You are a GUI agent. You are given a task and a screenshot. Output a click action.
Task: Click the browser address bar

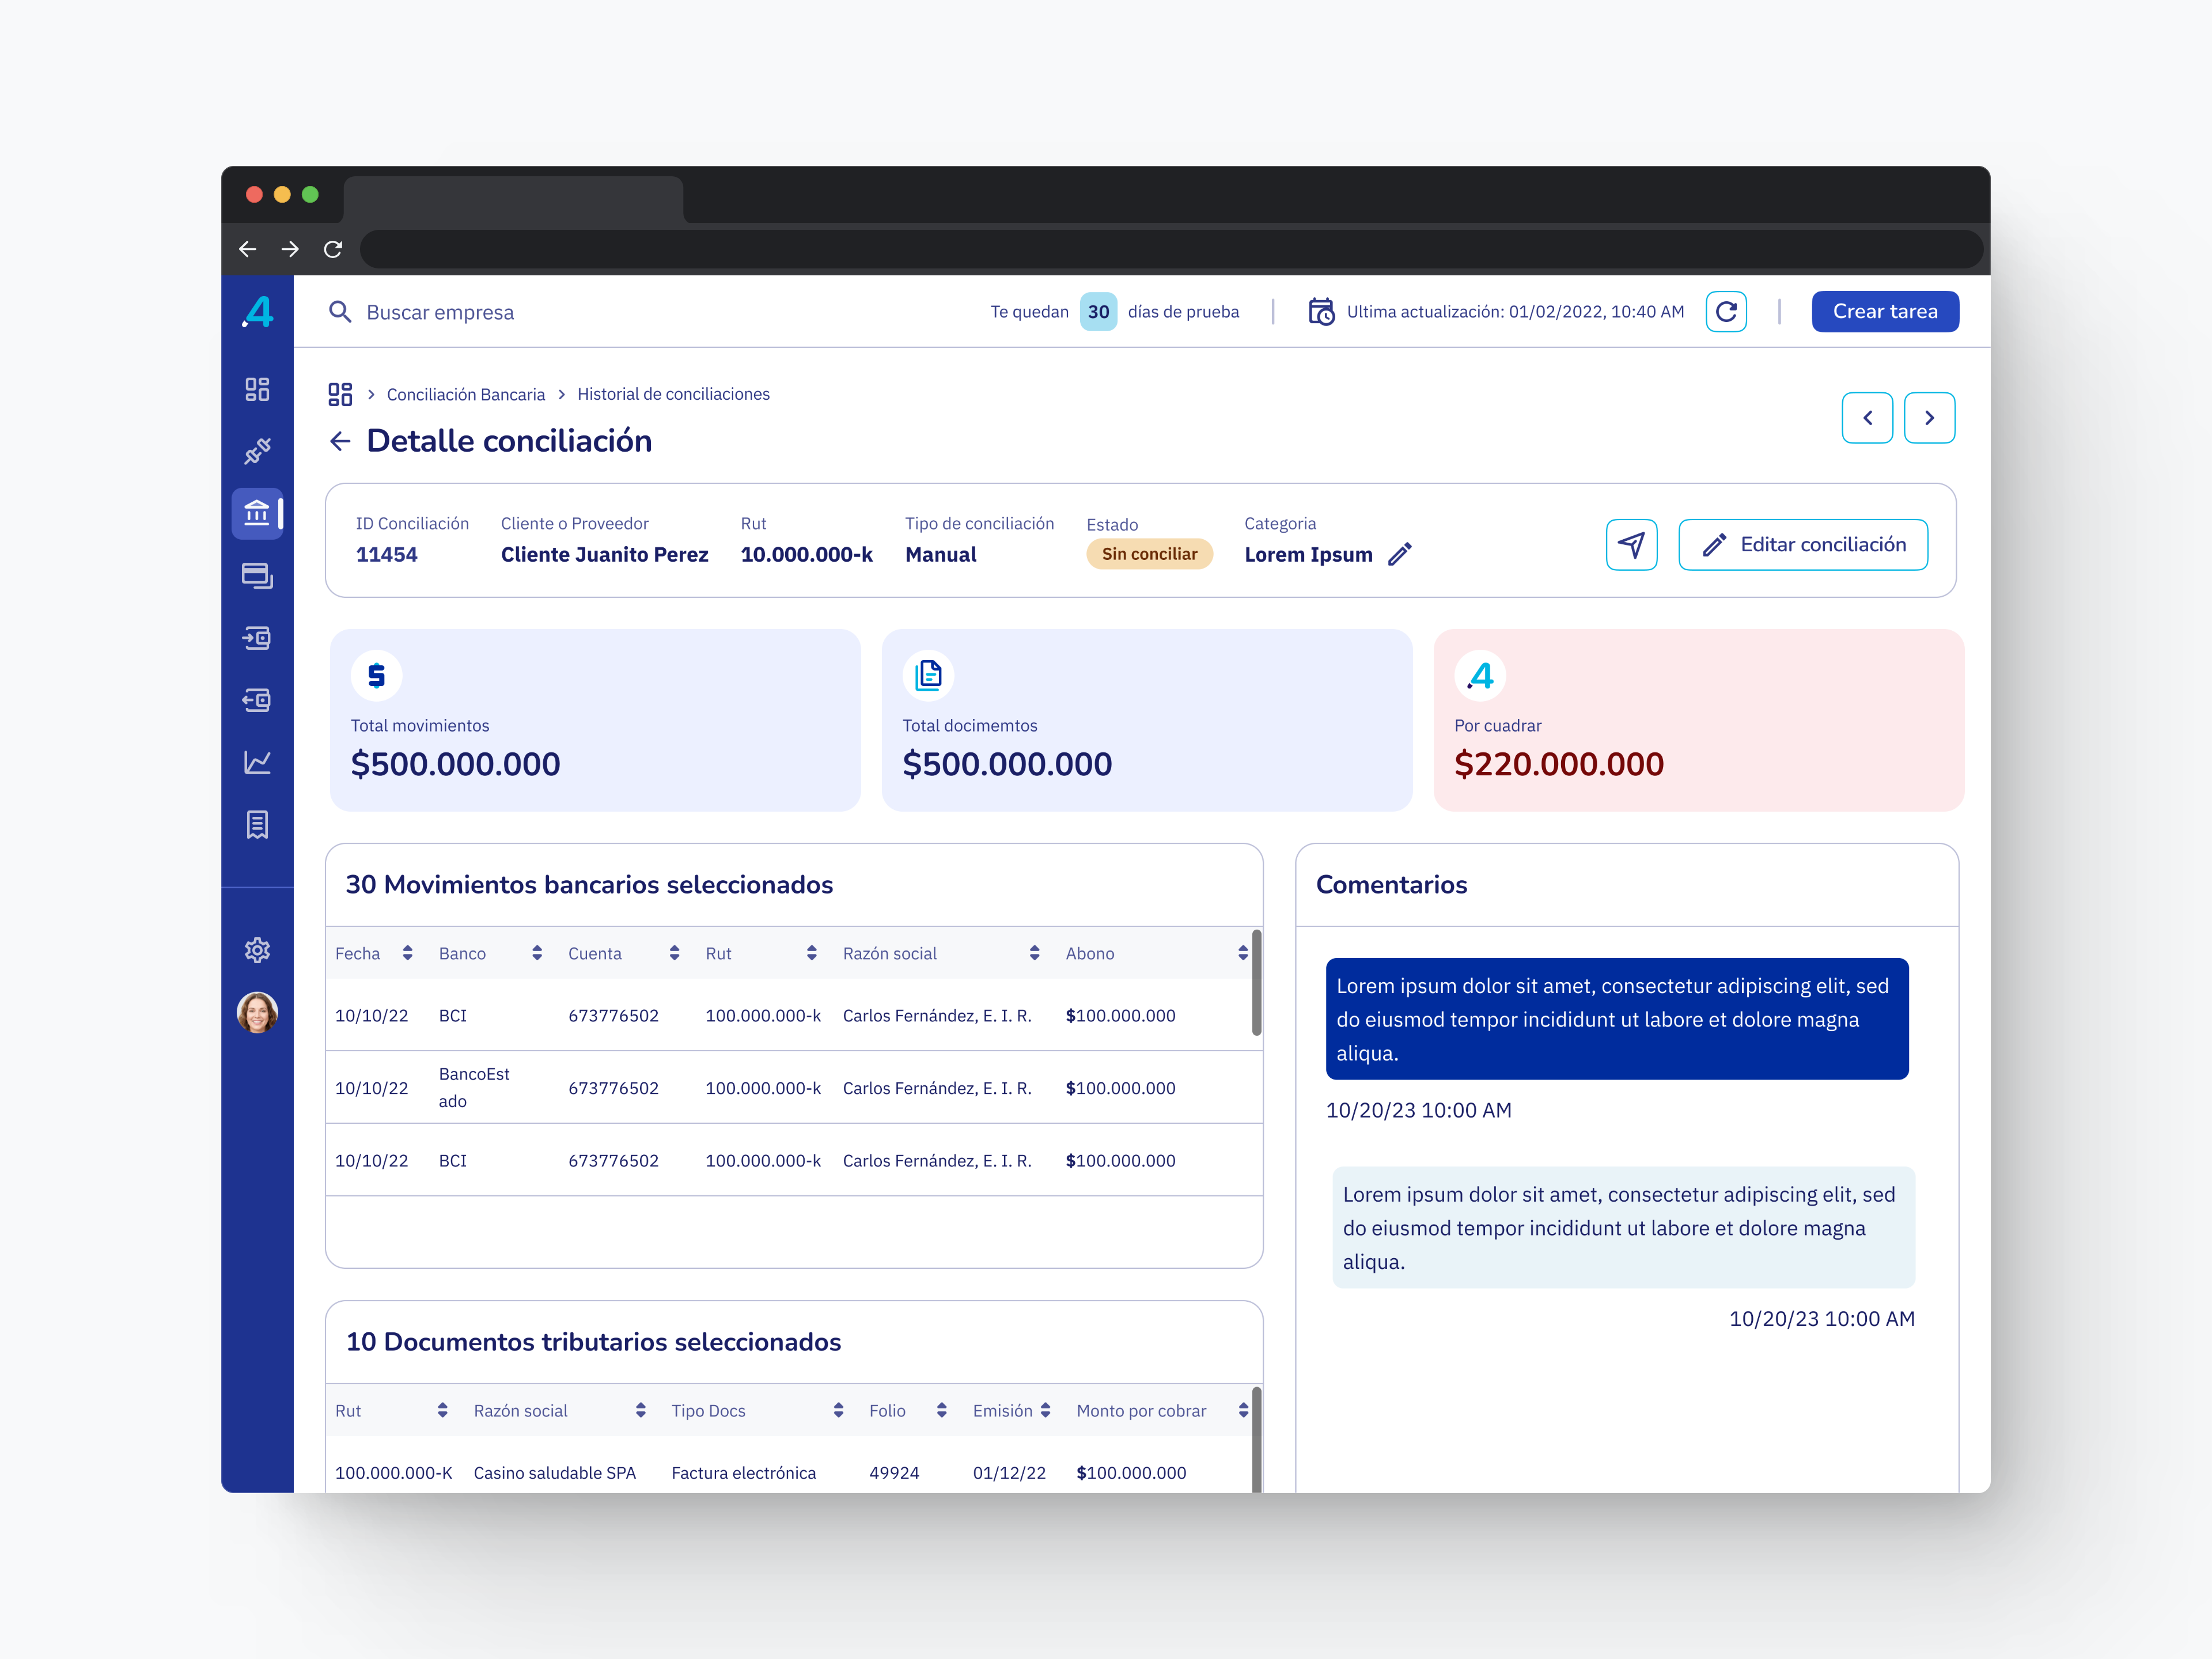1171,249
